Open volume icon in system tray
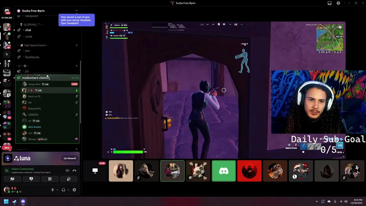The image size is (366, 206). tap(346, 201)
